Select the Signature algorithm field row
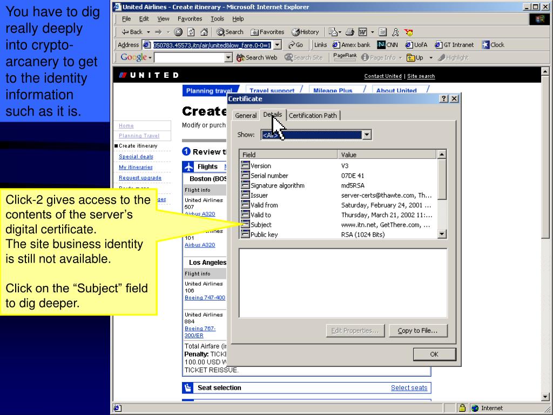553x415 pixels. (x=339, y=185)
